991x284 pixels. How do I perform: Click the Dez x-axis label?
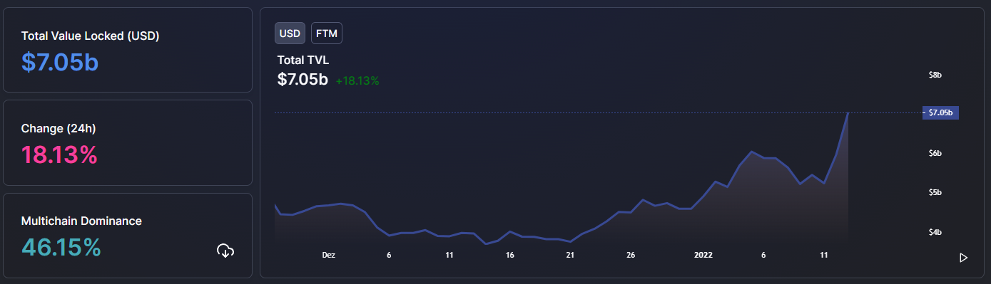tap(329, 254)
